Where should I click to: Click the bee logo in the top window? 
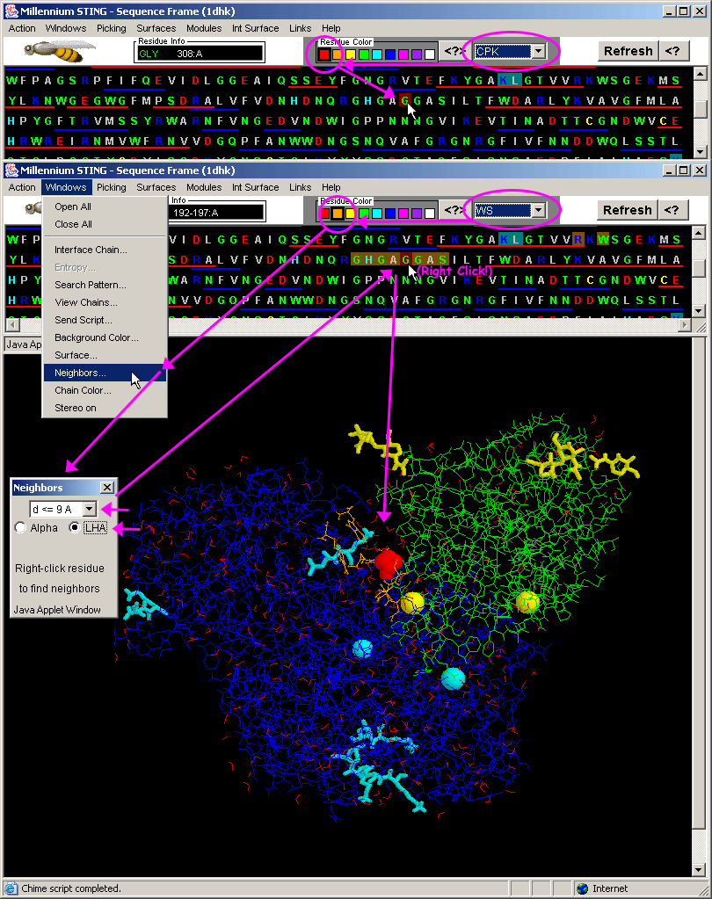60,51
